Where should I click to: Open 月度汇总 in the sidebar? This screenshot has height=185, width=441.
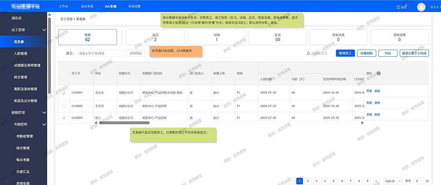23,172
